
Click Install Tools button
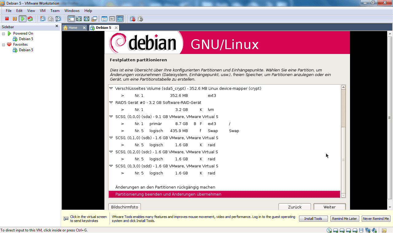313,219
